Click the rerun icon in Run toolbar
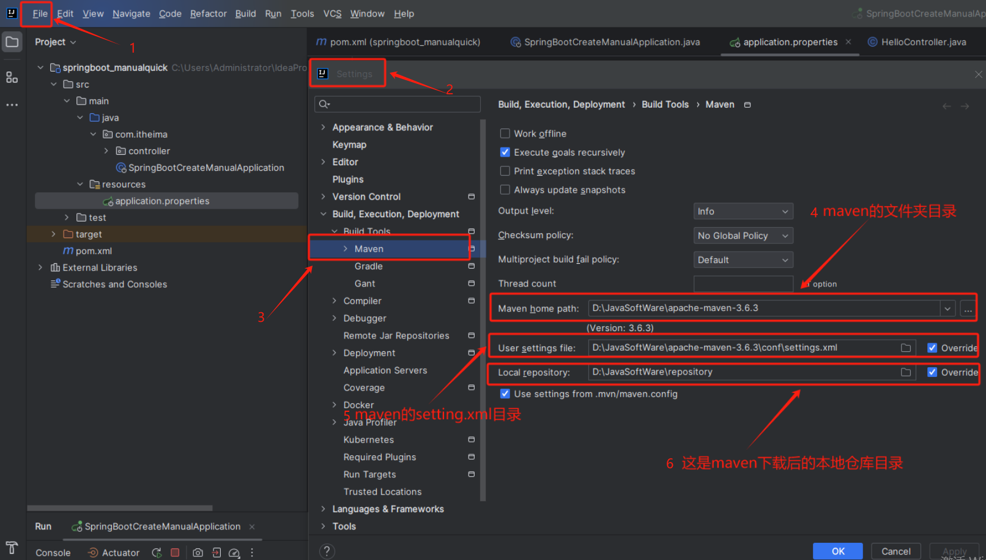This screenshot has height=560, width=986. pyautogui.click(x=157, y=553)
